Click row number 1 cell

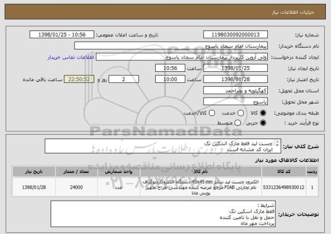tap(312, 187)
